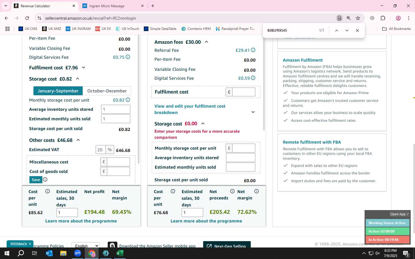Open a new browser tab
The image size is (415, 259).
153,6
